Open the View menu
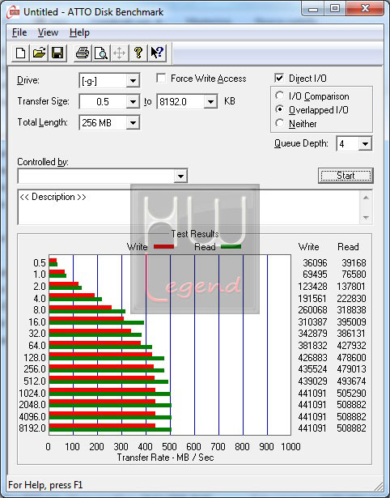 [48, 32]
